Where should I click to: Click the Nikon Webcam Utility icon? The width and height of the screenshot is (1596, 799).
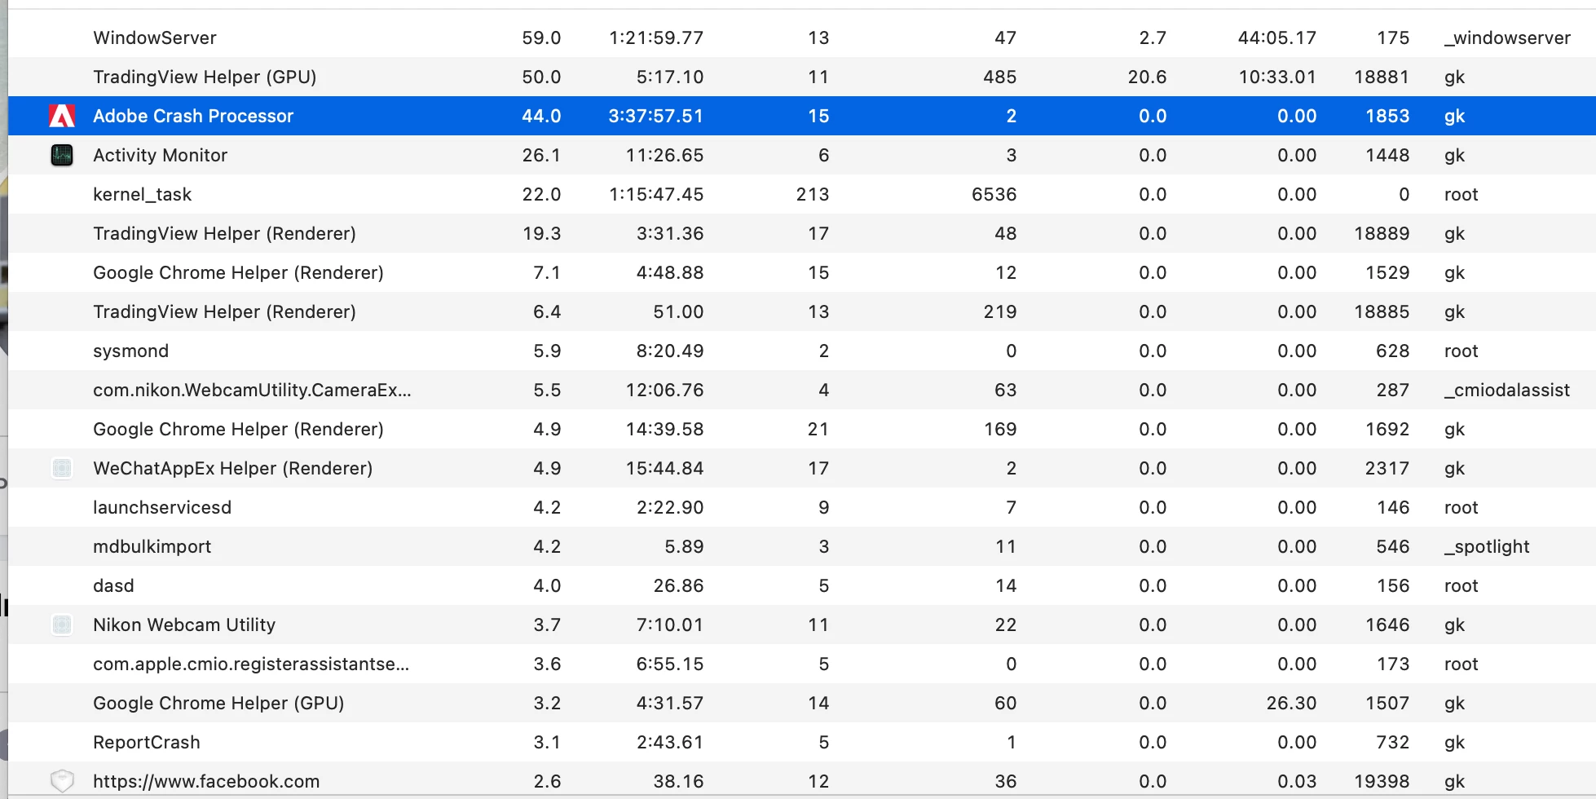62,625
